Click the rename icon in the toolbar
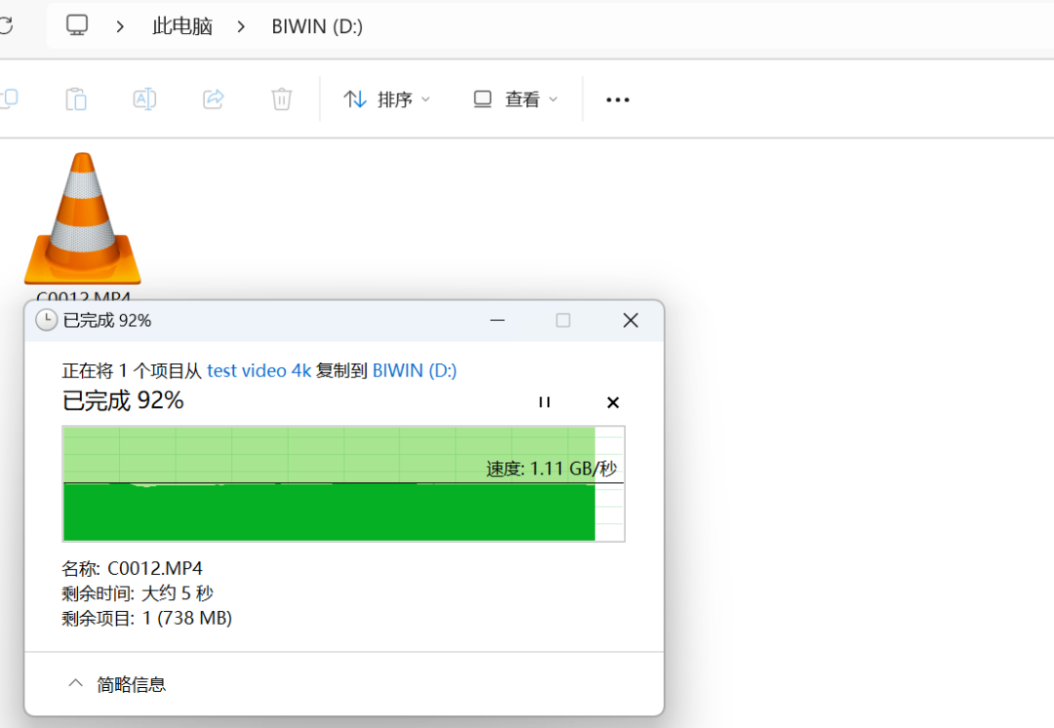The width and height of the screenshot is (1054, 728). point(144,99)
